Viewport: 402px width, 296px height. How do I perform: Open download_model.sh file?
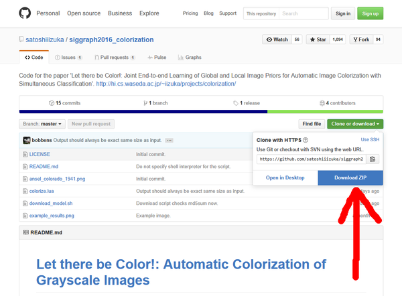click(x=51, y=204)
